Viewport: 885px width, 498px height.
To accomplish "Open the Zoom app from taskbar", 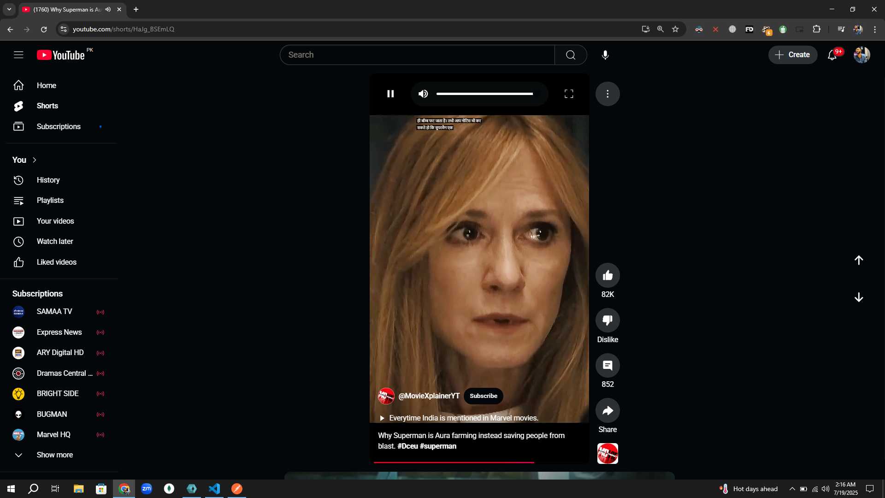I will click(x=147, y=489).
